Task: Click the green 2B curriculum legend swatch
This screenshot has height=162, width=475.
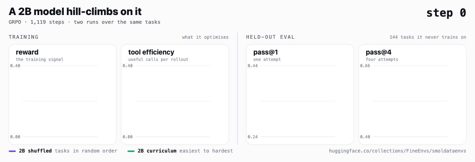Action: [131, 151]
